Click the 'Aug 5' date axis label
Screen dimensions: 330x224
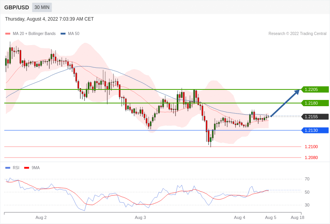(271, 217)
